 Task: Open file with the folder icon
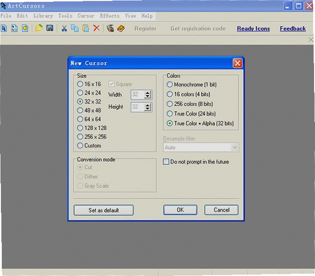pyautogui.click(x=39, y=28)
